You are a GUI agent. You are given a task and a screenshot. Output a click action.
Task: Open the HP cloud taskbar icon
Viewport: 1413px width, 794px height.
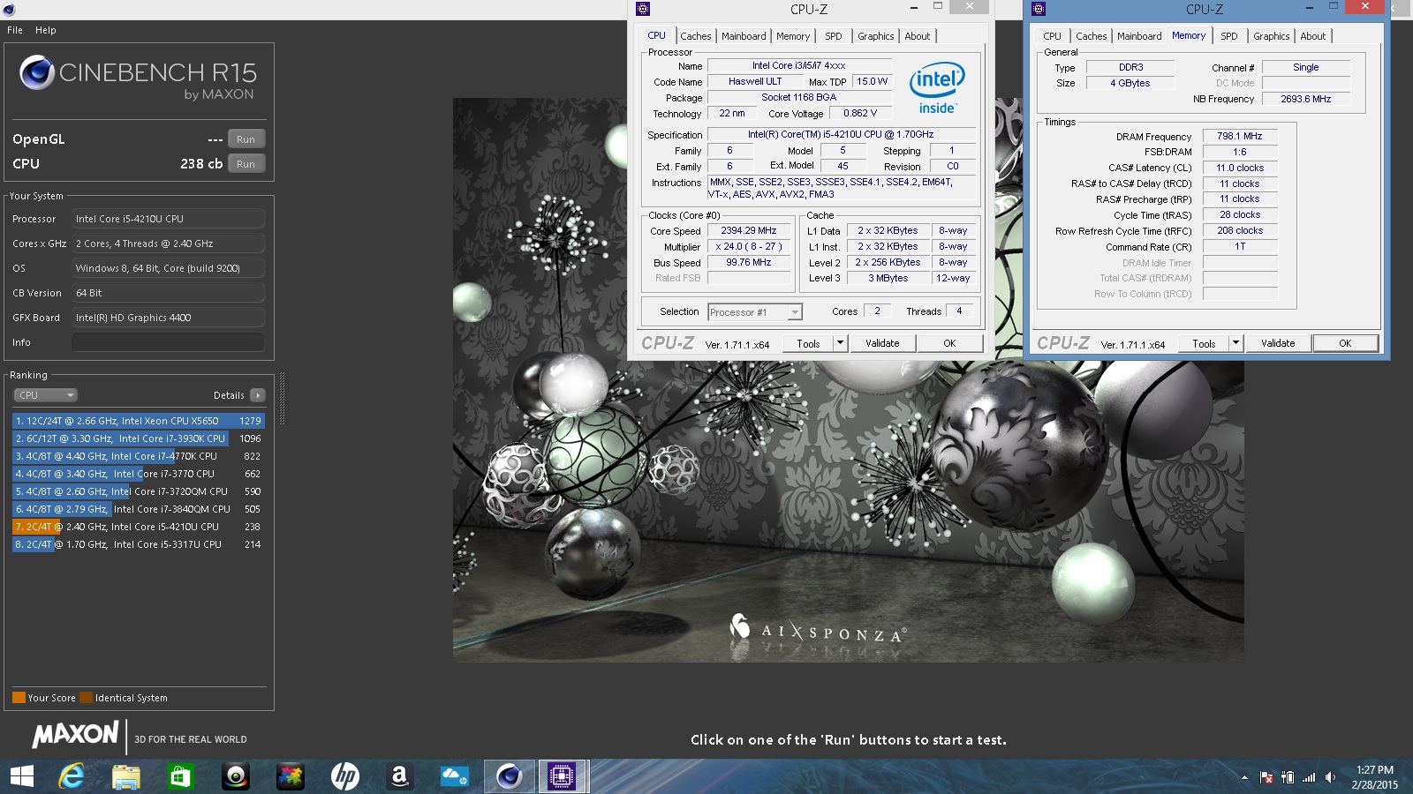point(454,776)
